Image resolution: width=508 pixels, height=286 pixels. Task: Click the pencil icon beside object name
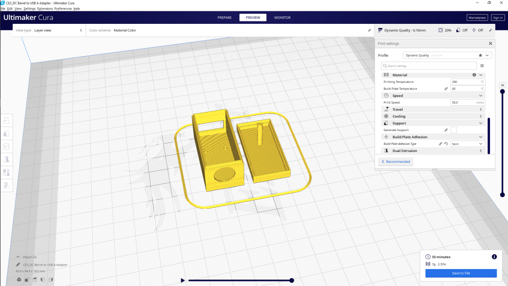18,265
